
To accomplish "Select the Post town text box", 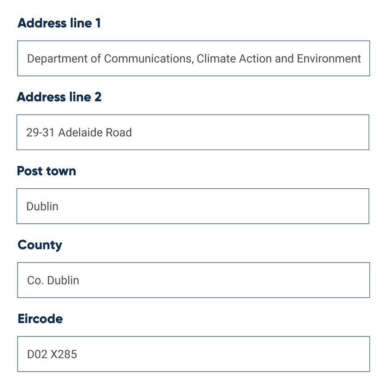I will pyautogui.click(x=193, y=206).
